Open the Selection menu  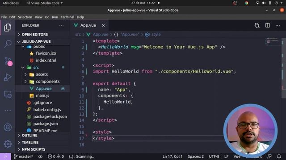pyautogui.click(x=25, y=17)
